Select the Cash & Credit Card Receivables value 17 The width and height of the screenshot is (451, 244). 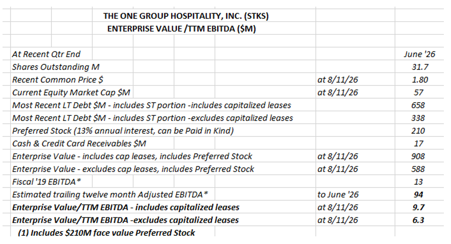418,143
